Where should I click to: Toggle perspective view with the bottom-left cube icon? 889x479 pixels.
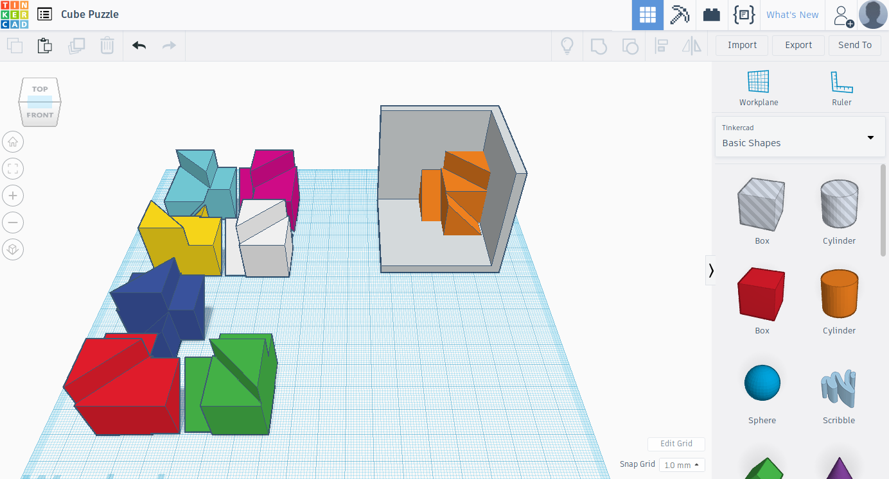click(x=13, y=249)
